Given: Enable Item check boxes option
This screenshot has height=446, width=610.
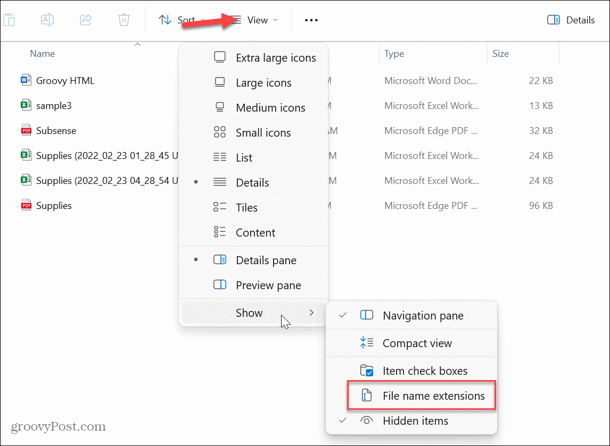Looking at the screenshot, I should click(x=424, y=371).
